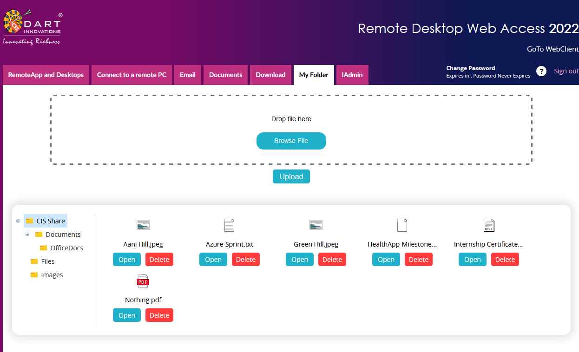Open the help question mark icon

(541, 71)
